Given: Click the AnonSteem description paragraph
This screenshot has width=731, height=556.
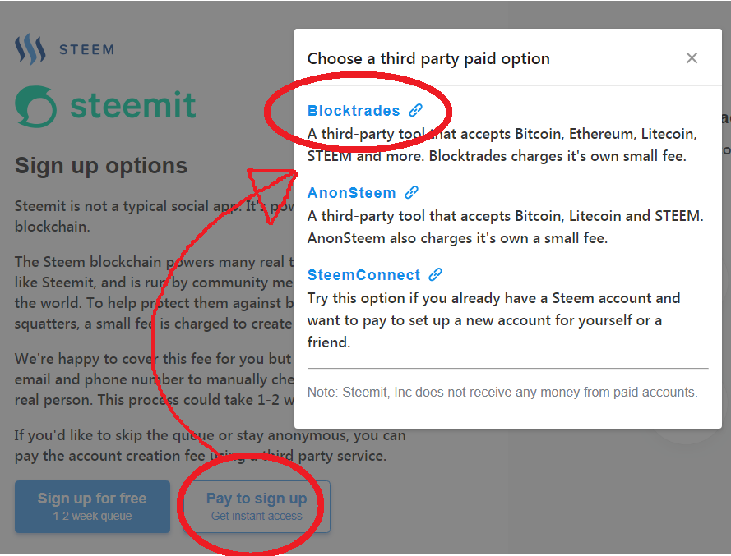Looking at the screenshot, I should 506,227.
